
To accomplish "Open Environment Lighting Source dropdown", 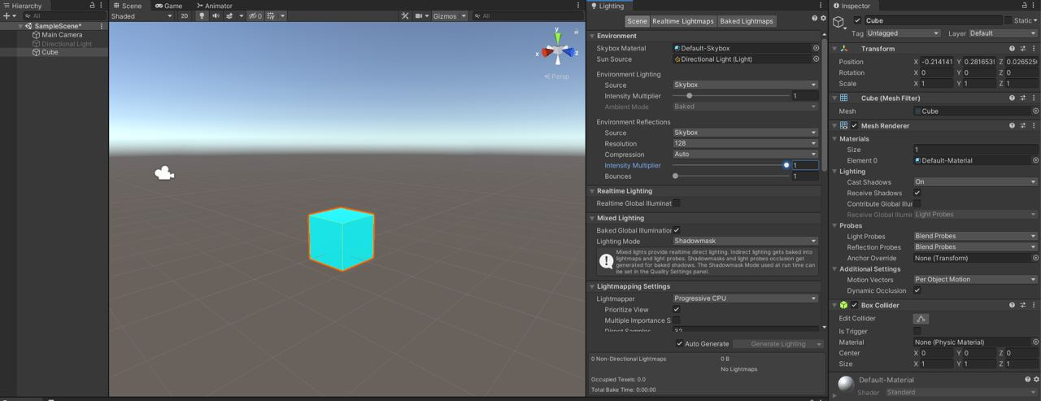I will coord(745,85).
